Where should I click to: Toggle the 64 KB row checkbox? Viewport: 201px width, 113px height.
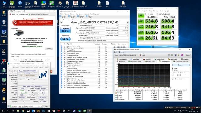[x=117, y=95]
